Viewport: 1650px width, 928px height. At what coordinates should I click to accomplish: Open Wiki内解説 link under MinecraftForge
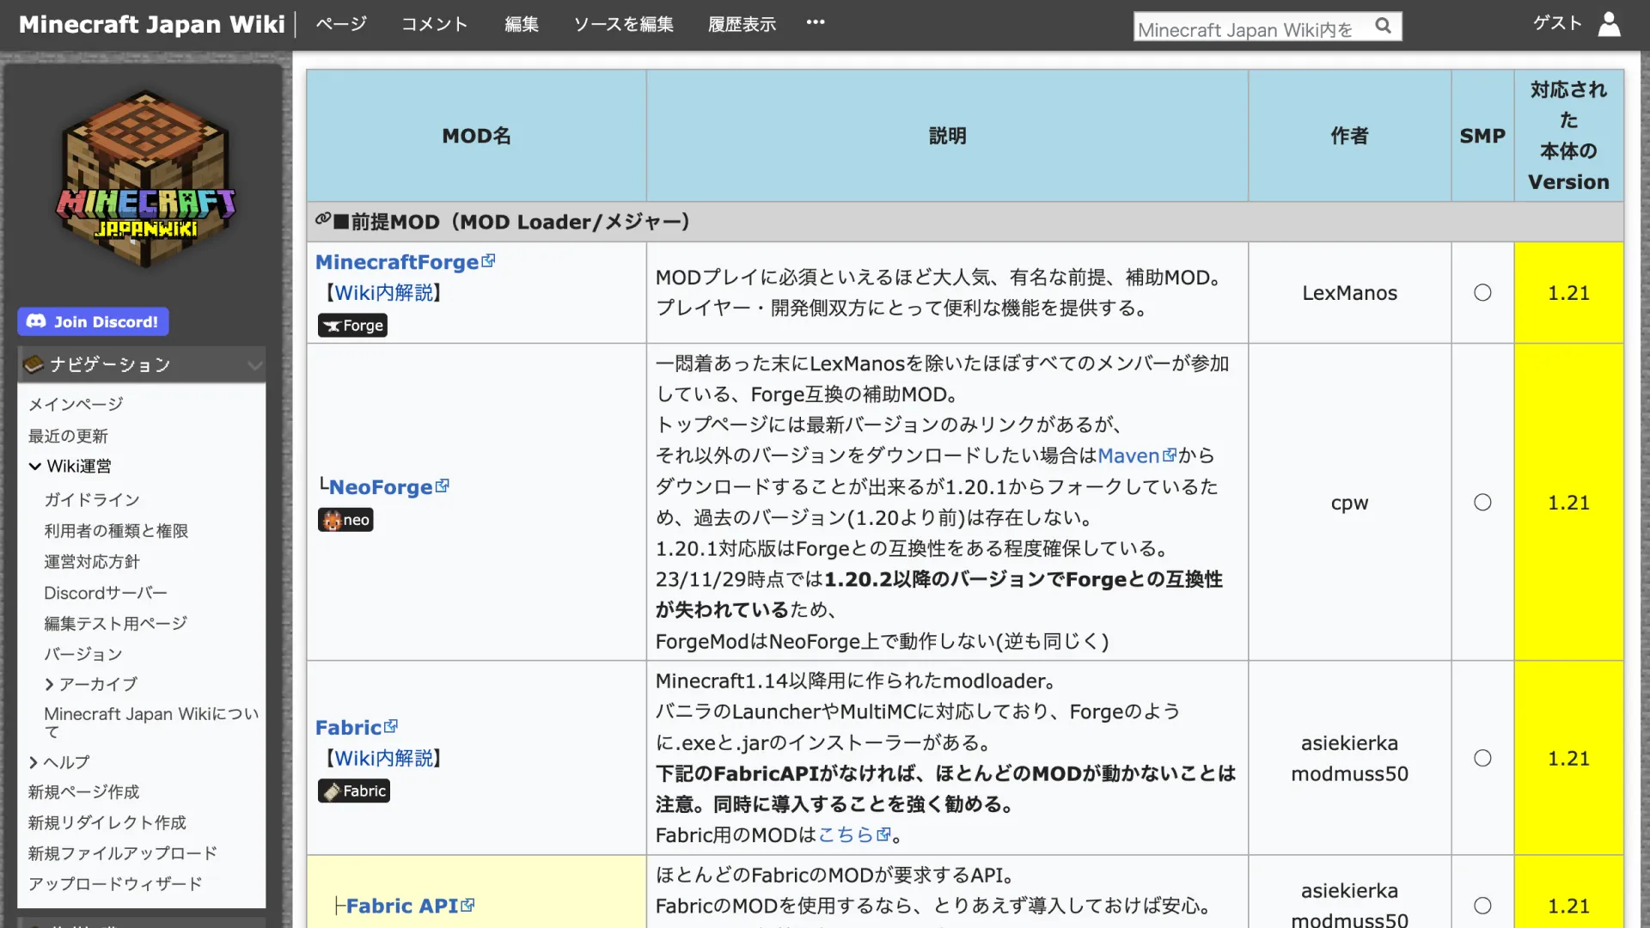point(384,293)
